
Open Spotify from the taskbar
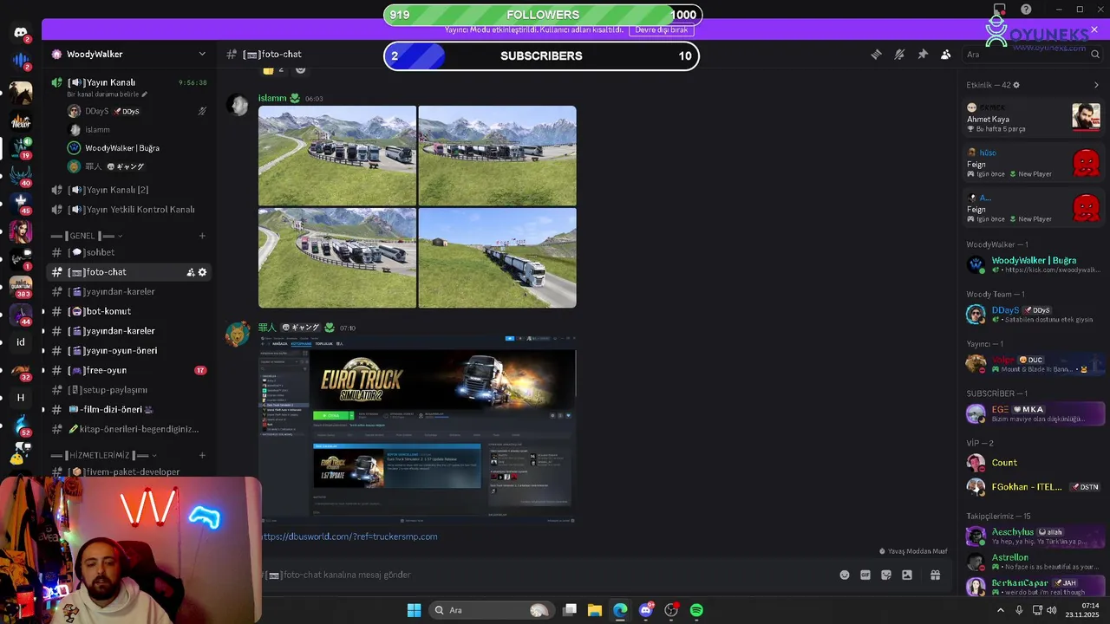click(x=696, y=610)
